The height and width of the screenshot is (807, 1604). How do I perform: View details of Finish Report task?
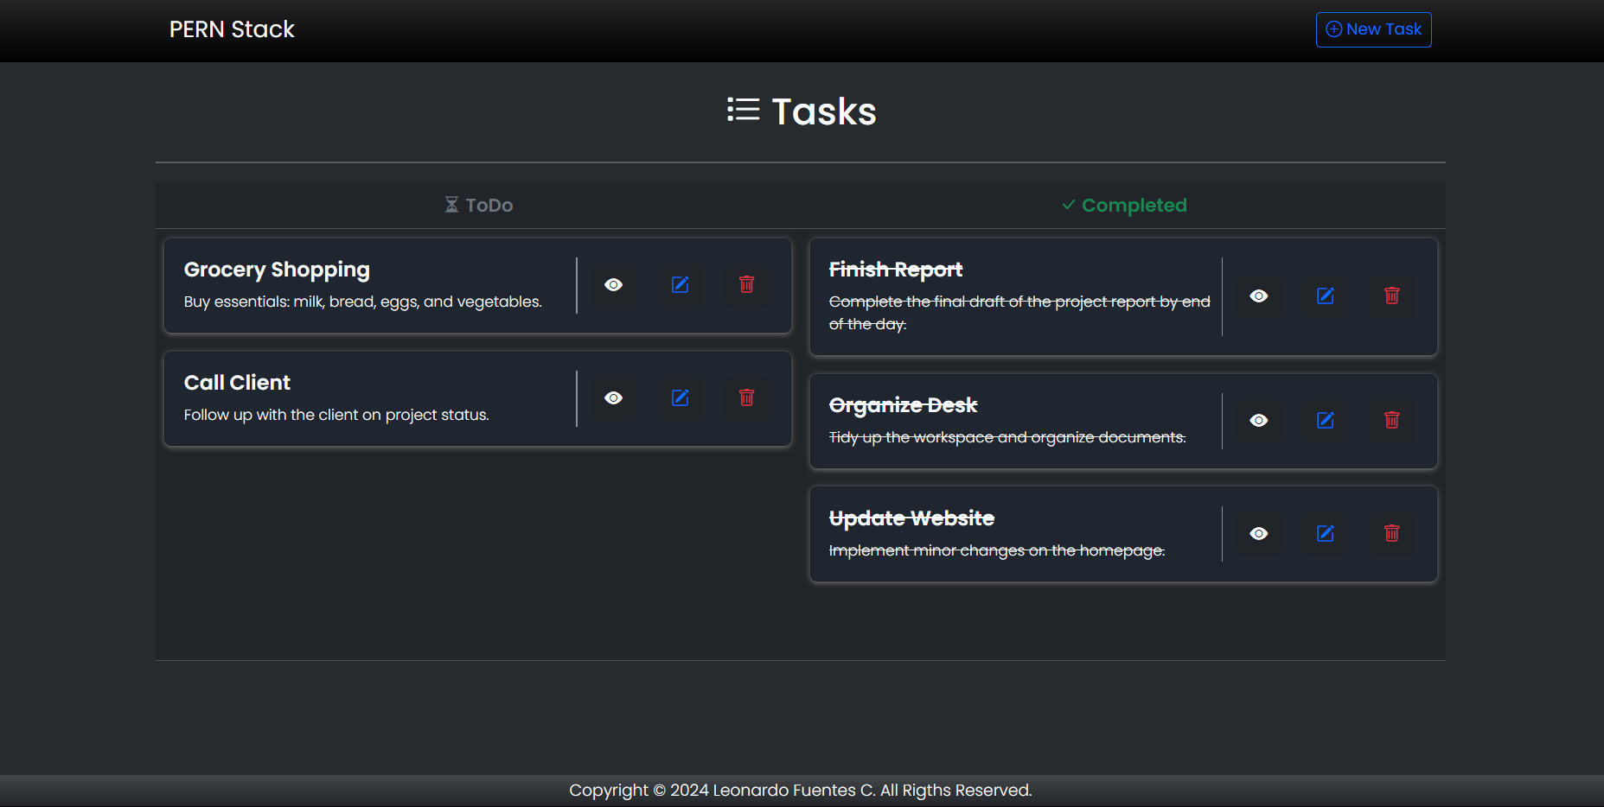pyautogui.click(x=1259, y=296)
